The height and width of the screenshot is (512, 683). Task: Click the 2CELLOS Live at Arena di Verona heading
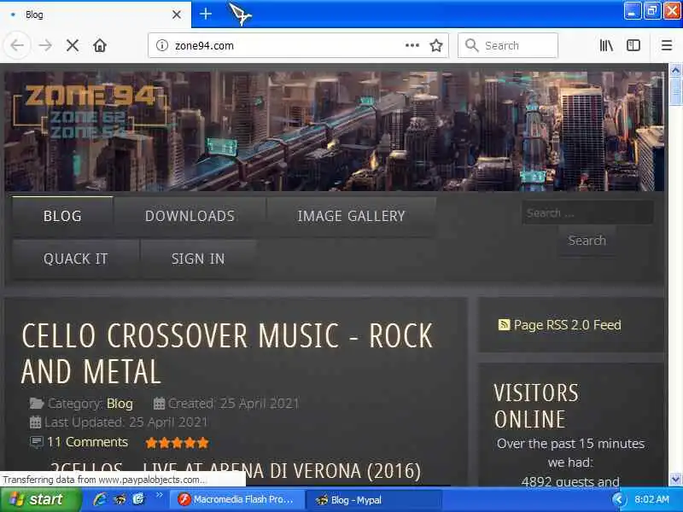pyautogui.click(x=236, y=471)
